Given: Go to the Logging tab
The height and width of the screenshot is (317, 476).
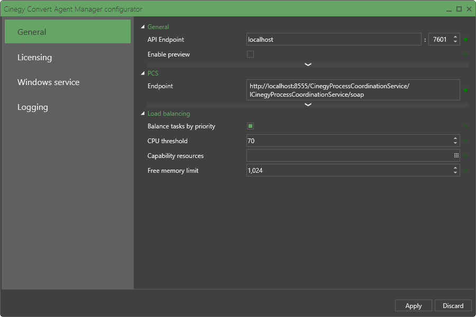Looking at the screenshot, I should click(68, 107).
